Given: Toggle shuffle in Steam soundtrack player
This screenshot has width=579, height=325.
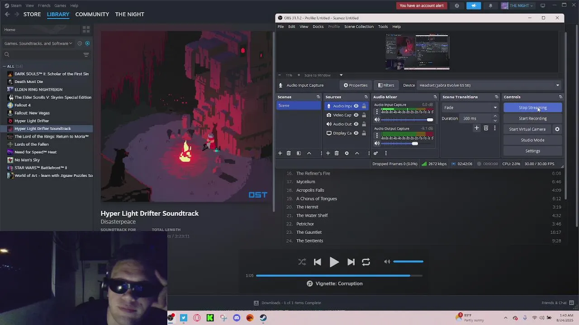Looking at the screenshot, I should point(302,262).
